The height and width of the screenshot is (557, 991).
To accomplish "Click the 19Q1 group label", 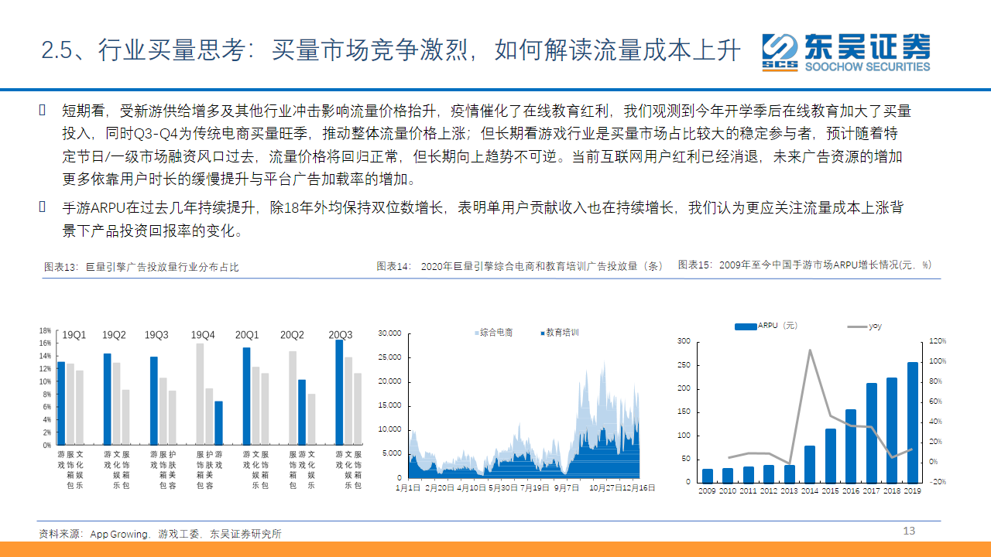I will pyautogui.click(x=74, y=335).
